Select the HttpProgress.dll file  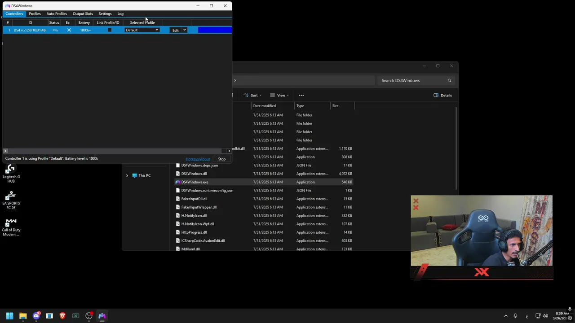point(264,232)
